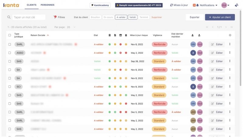Click the search magnifier icon
243x138 pixels.
tap(9, 17)
